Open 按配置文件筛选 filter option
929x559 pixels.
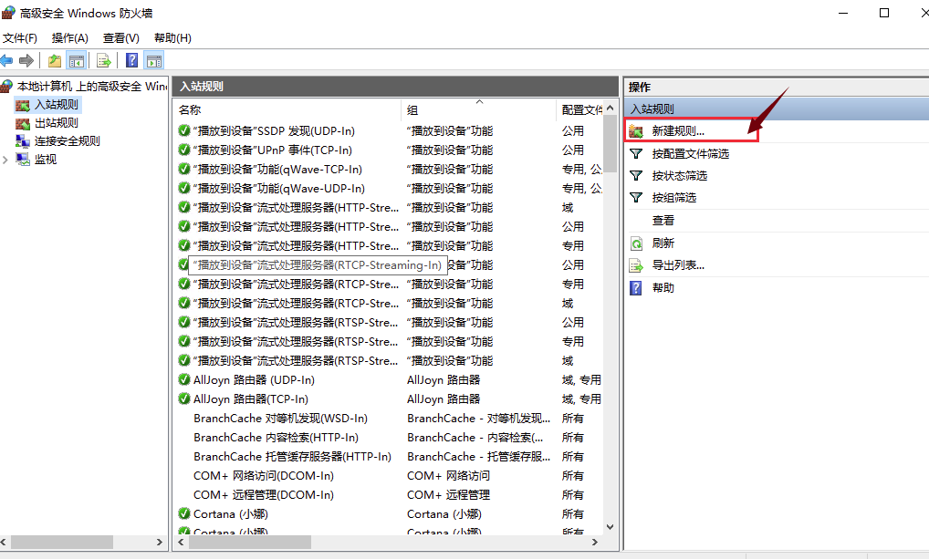coord(690,154)
